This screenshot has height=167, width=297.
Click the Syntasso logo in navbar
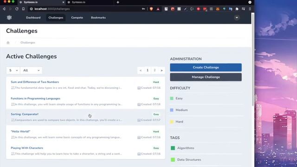9,18
